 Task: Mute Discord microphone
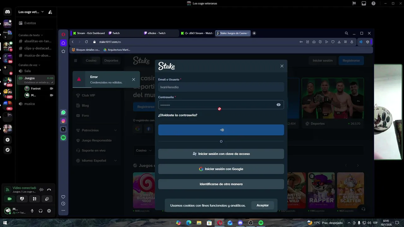(32, 211)
